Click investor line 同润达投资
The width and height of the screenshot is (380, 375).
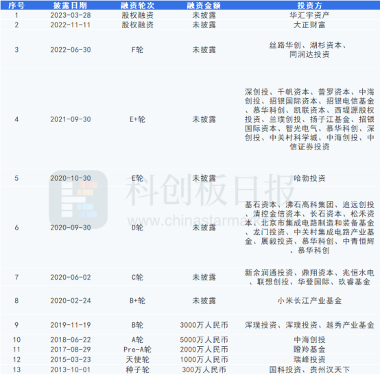coord(309,55)
